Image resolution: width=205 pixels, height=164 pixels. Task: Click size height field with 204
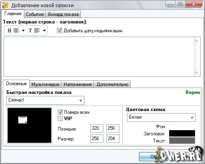coord(113,139)
